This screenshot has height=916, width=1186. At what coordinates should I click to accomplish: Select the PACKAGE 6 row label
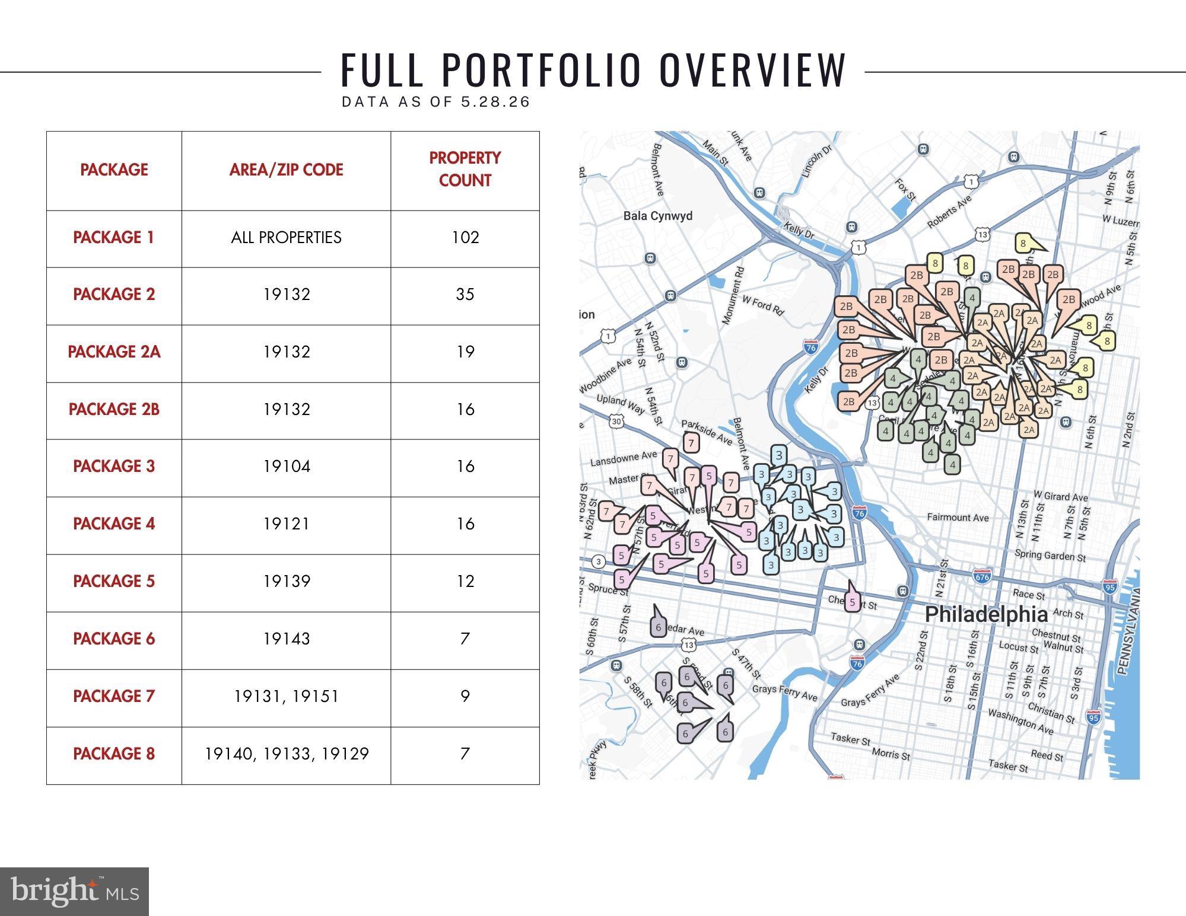pyautogui.click(x=114, y=639)
